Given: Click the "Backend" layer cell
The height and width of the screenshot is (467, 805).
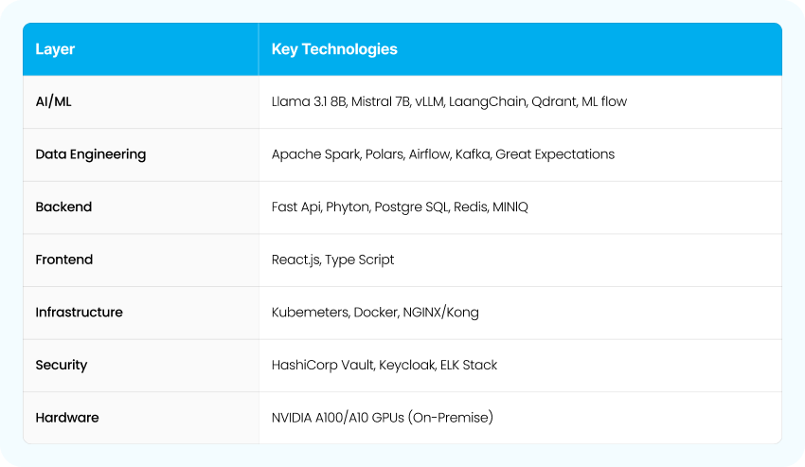Looking at the screenshot, I should pos(63,207).
